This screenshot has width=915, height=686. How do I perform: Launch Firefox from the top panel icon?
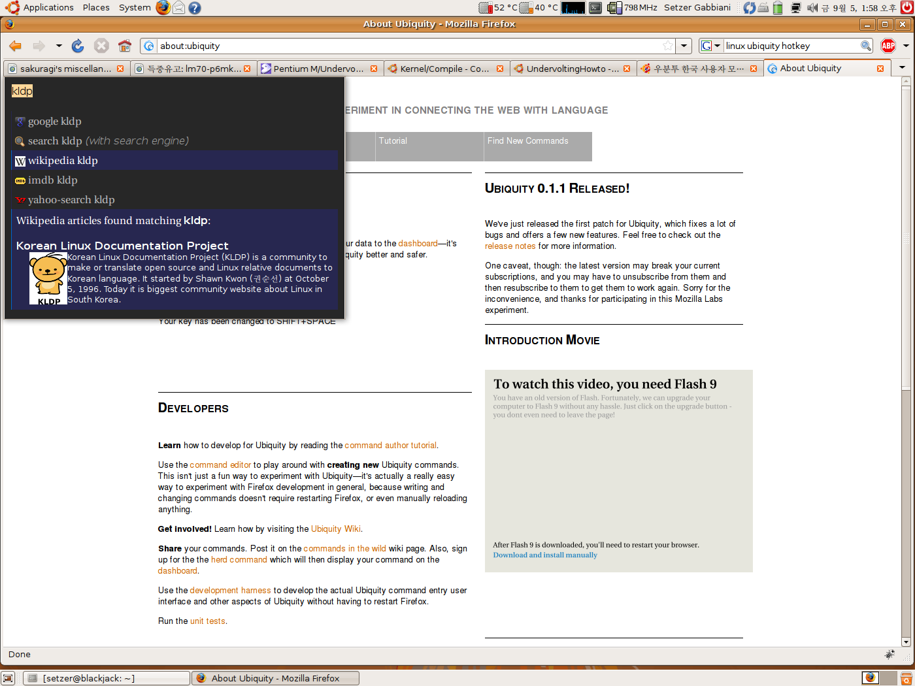pos(163,7)
